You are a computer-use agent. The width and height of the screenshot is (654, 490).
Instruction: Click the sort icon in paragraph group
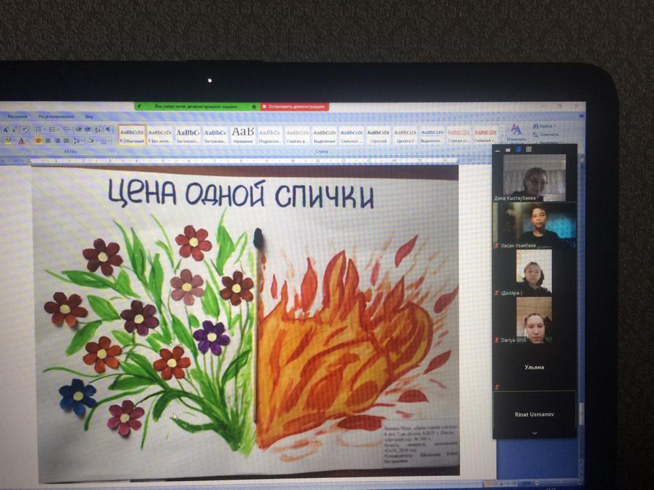tap(98, 130)
